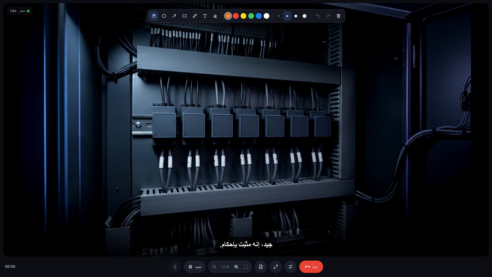The image size is (492, 277).
Task: Zoom out with the minus magnifier
Action: point(214,267)
